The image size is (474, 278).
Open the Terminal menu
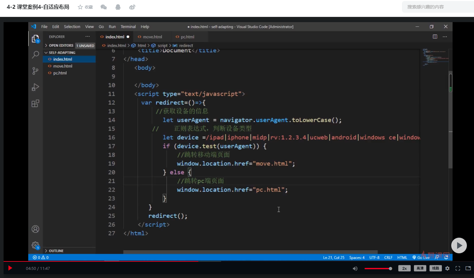128,27
